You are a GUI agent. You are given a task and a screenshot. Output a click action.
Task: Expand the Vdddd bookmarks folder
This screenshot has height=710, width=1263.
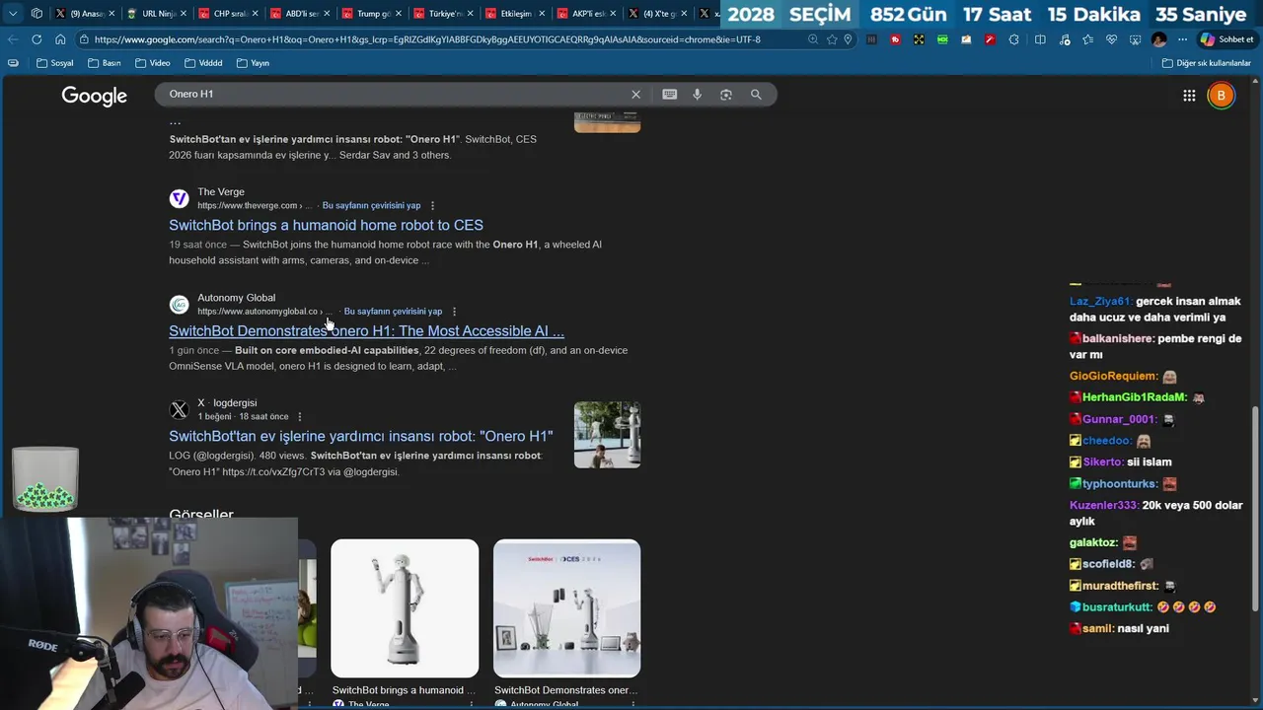[203, 63]
